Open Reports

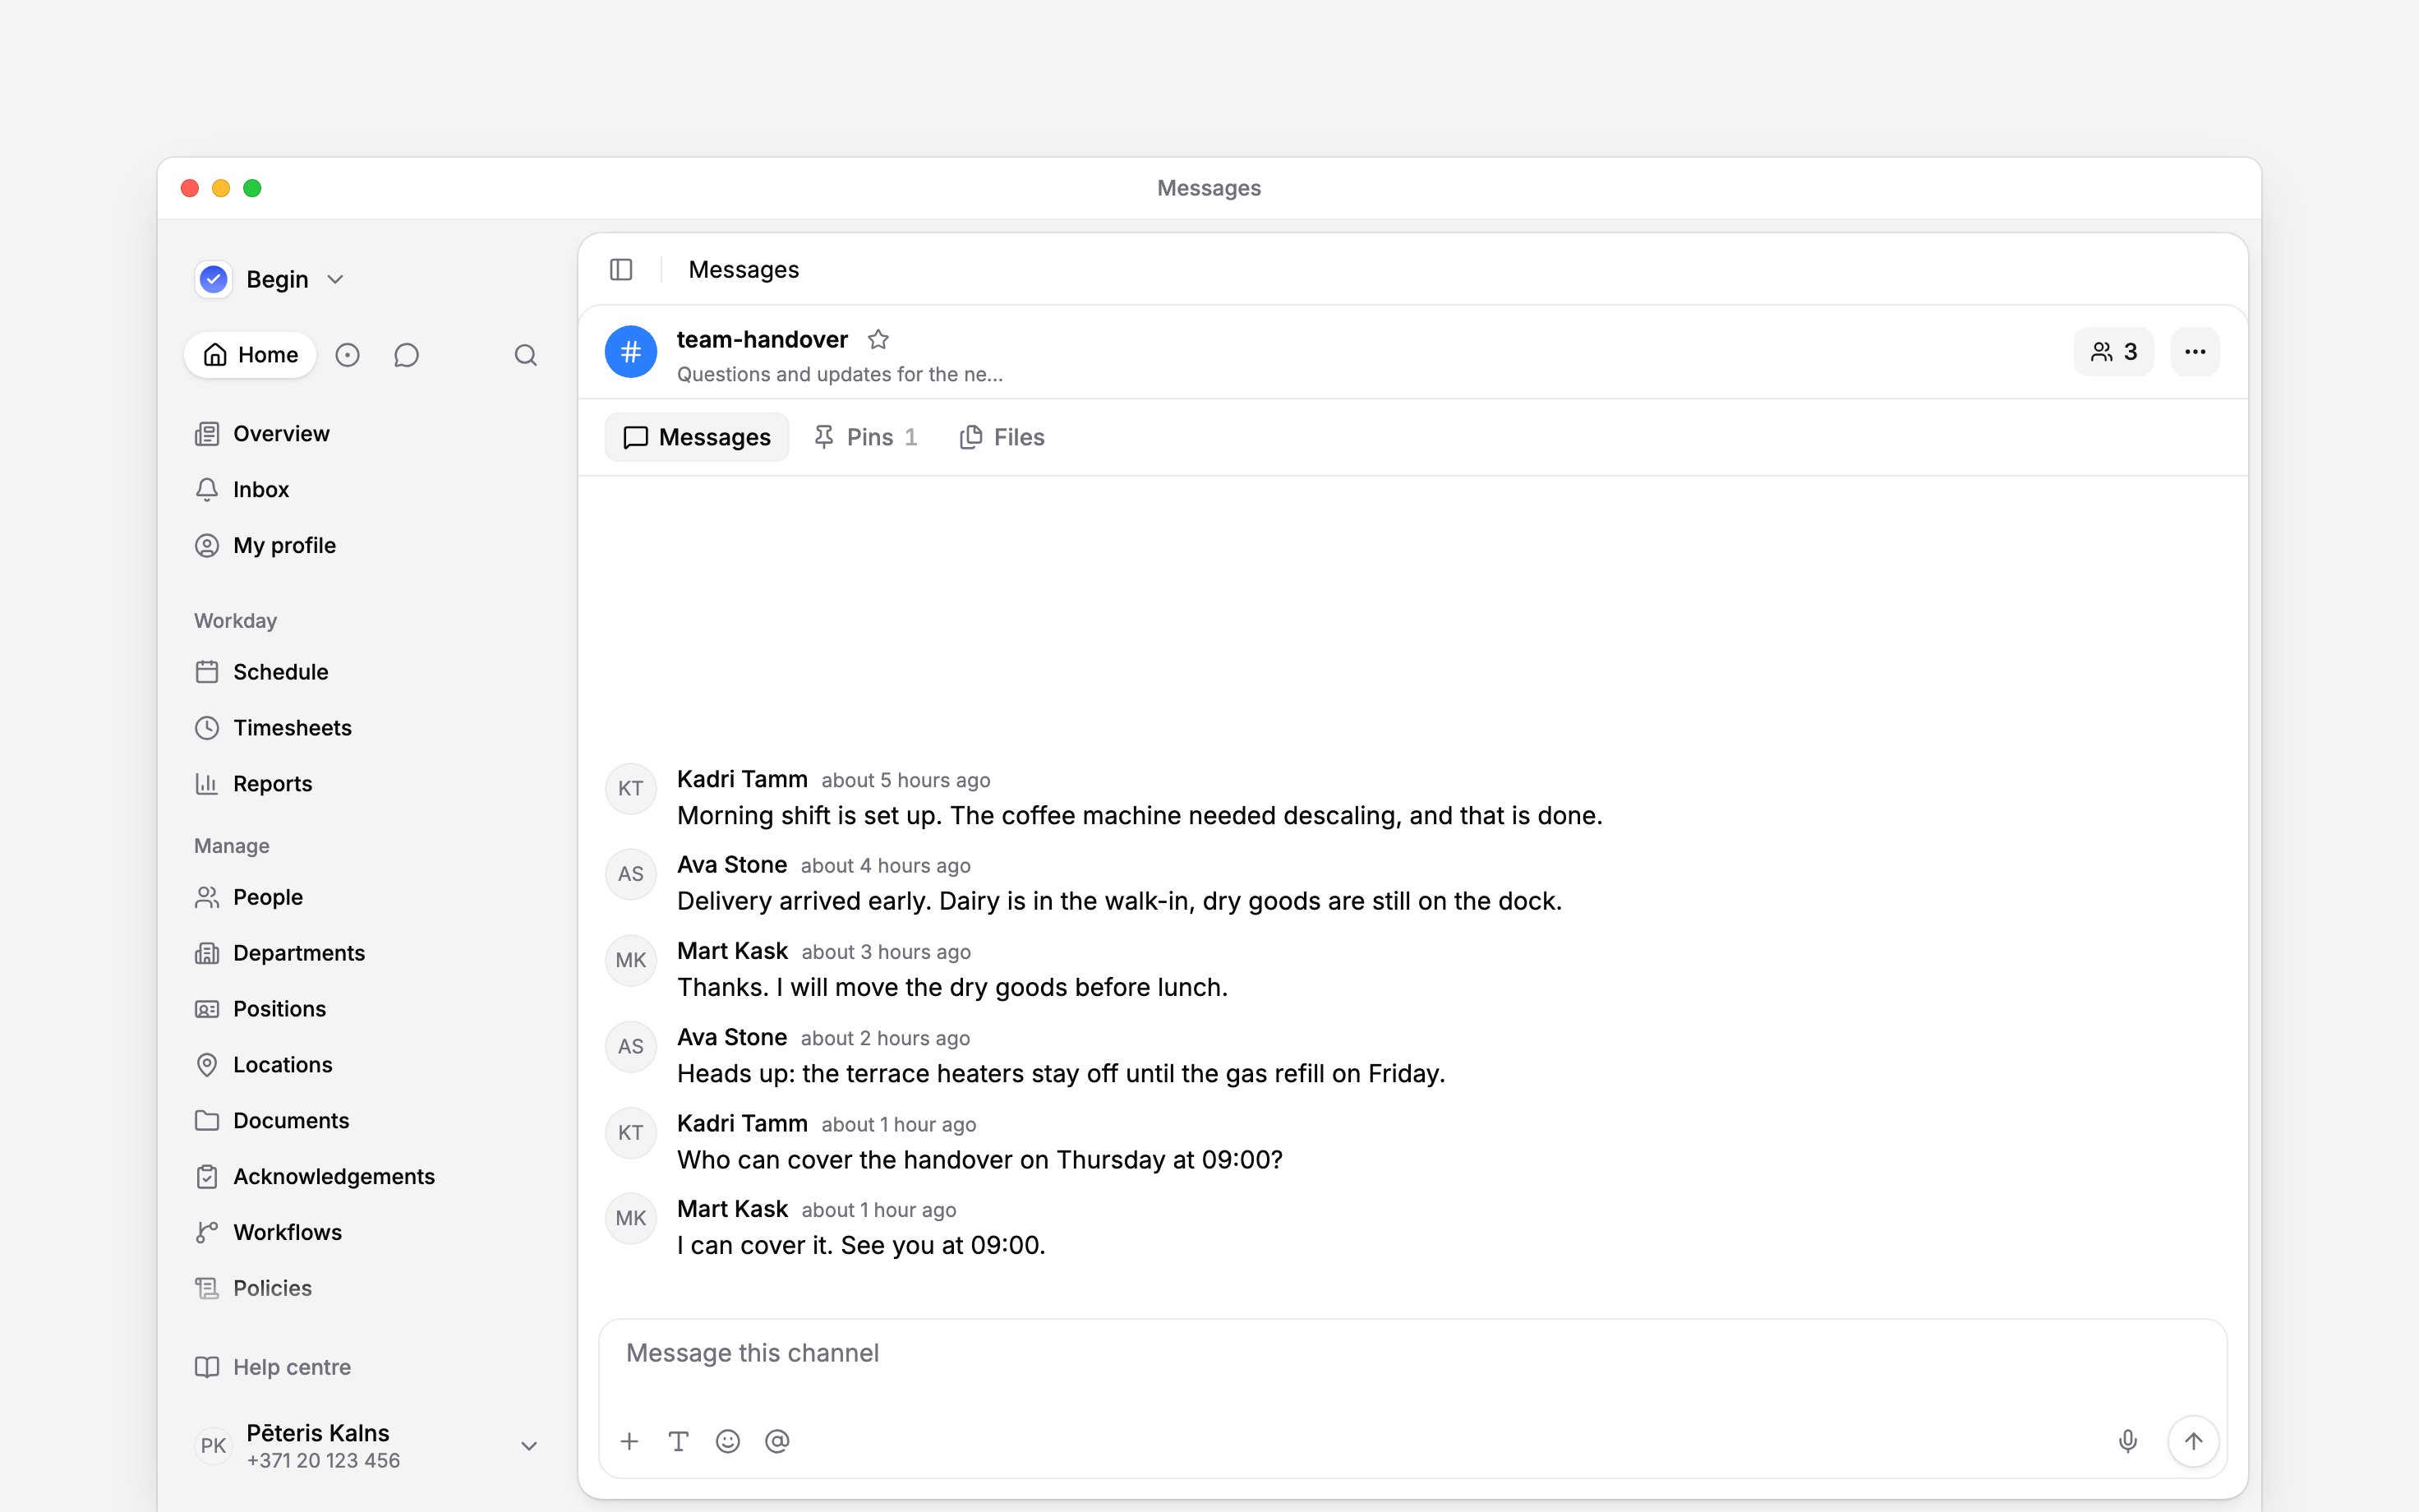click(368, 784)
